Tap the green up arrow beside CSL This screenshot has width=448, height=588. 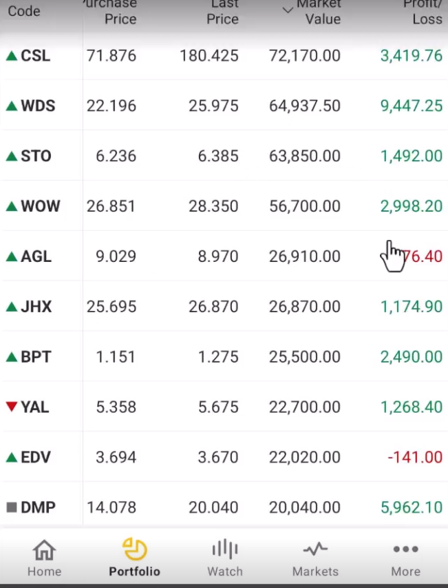11,56
